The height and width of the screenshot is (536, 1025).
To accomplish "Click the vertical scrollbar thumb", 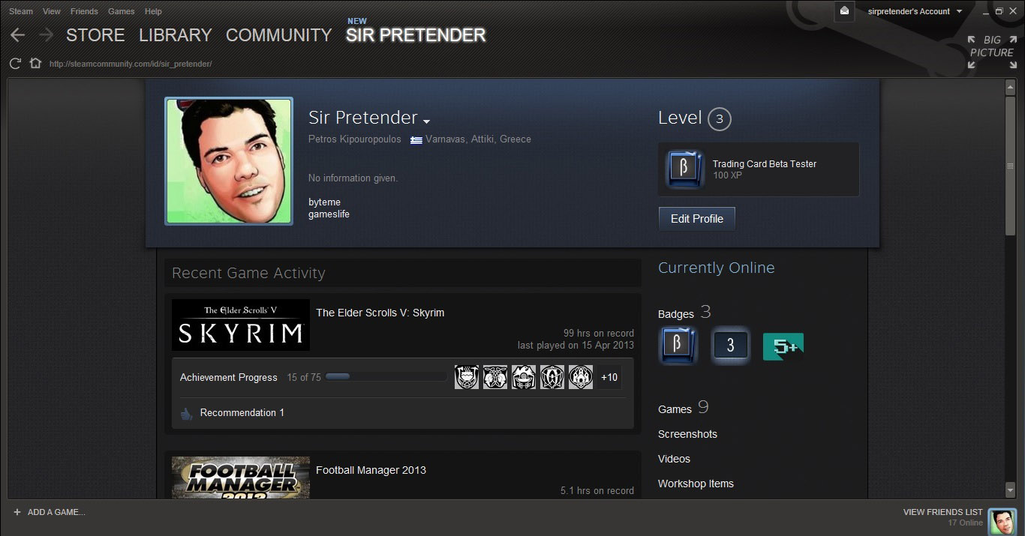I will coord(1010,165).
